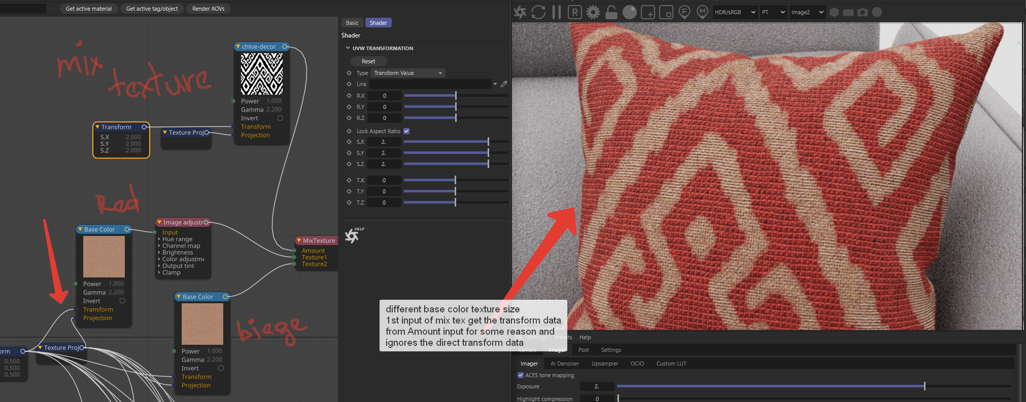
Task: Click the Octane send-scene render icon
Action: 520,12
